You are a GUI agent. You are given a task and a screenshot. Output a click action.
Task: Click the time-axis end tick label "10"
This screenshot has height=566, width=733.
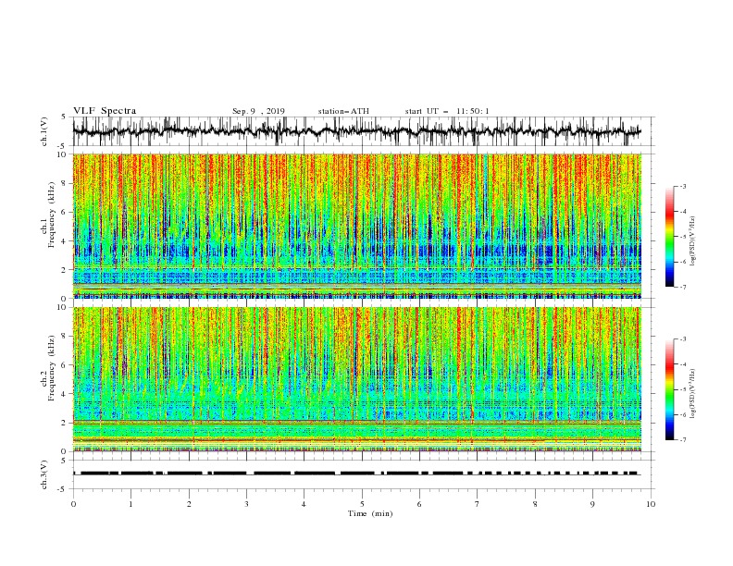coord(651,504)
